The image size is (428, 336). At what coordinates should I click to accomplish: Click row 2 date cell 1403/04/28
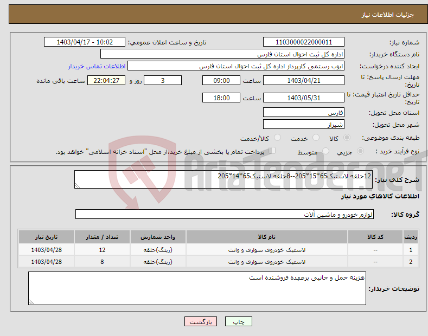(x=47, y=262)
